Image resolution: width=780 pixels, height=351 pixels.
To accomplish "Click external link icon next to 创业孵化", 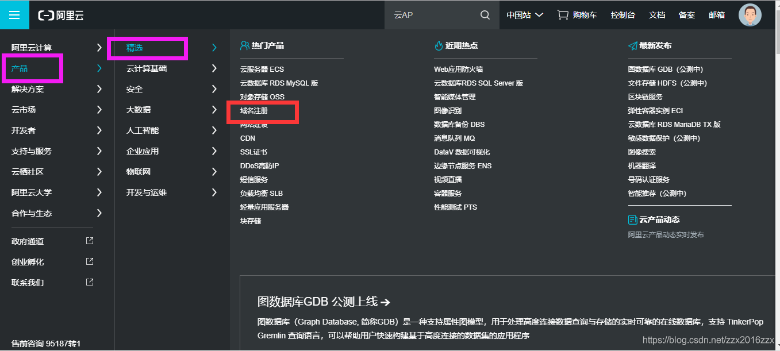I will coord(90,261).
